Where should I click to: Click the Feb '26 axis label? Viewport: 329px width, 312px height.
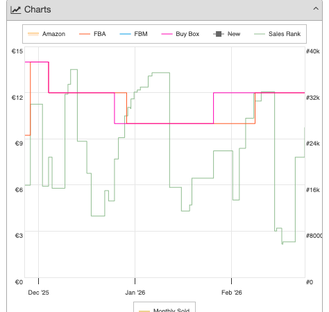(232, 293)
